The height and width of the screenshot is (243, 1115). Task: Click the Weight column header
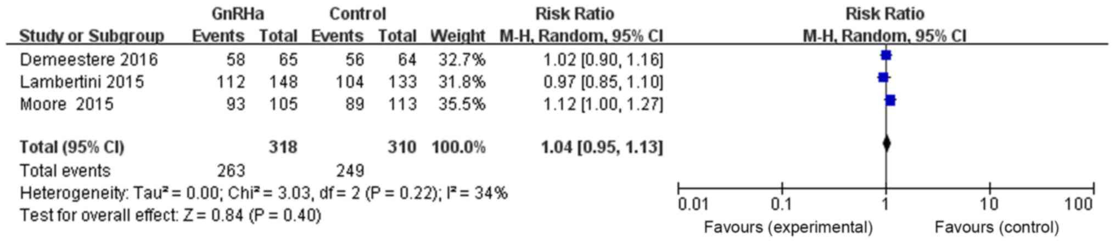coord(457,36)
